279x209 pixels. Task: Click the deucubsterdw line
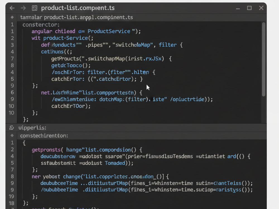tap(145, 156)
